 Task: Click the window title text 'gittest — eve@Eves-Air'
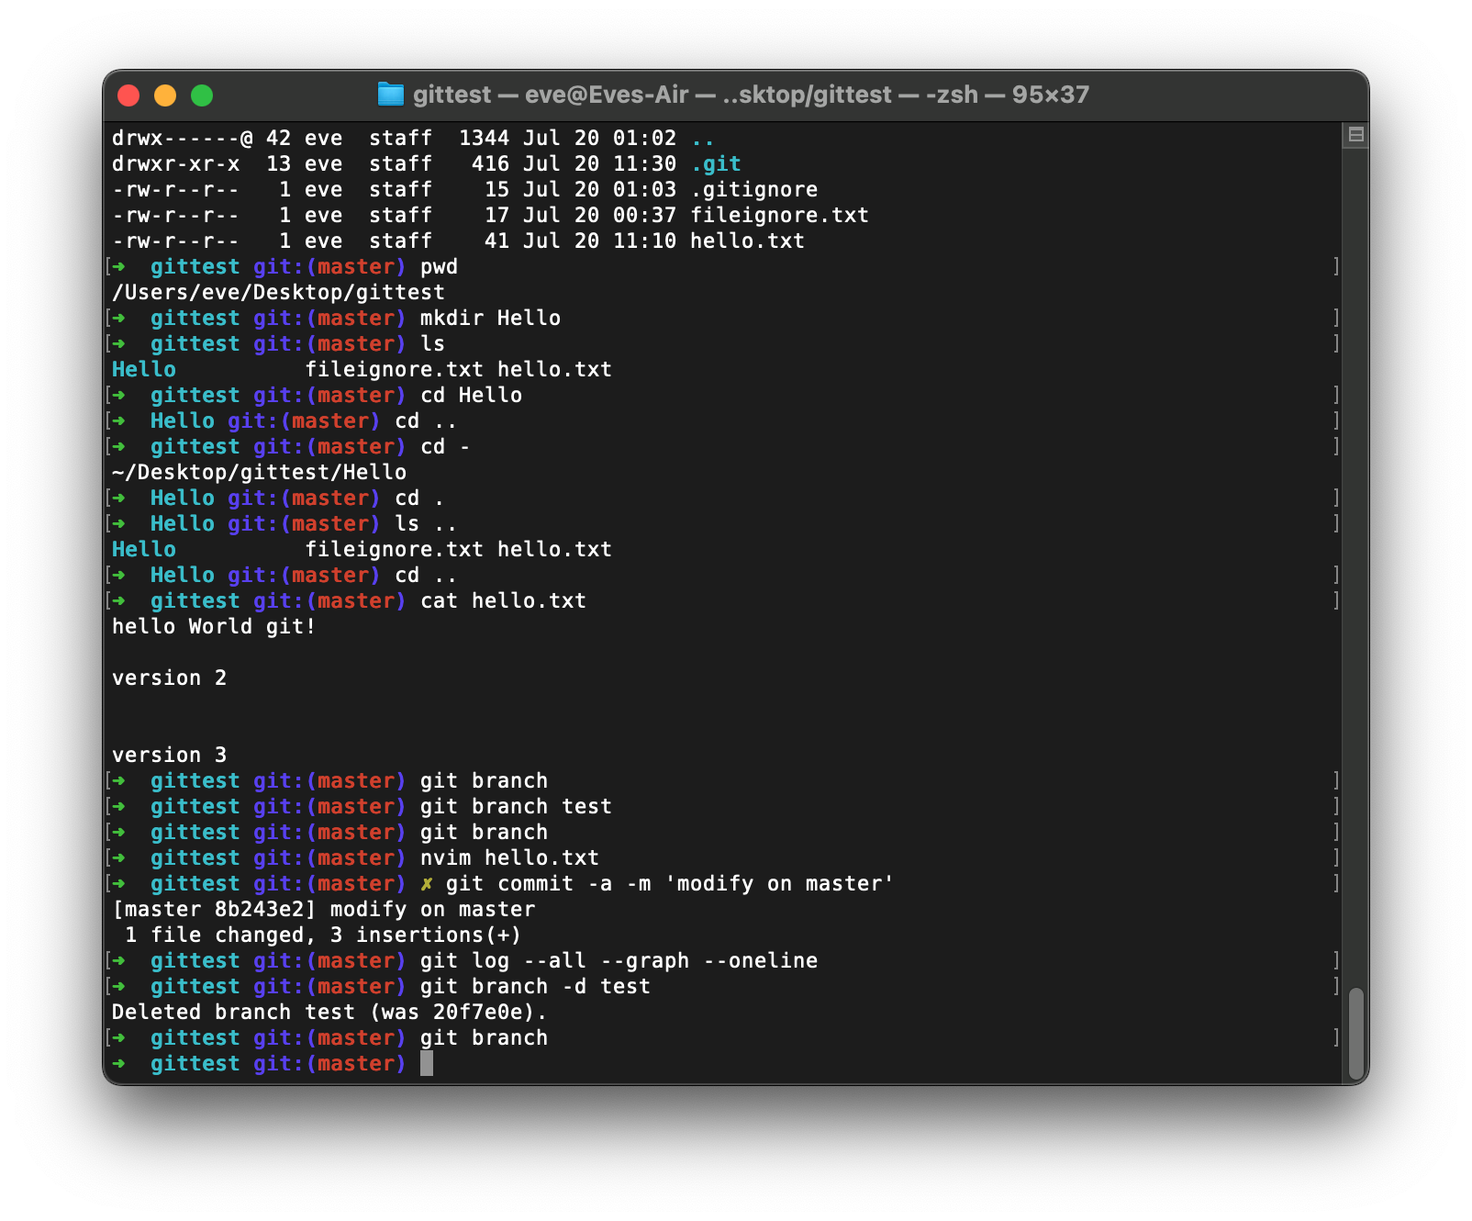tap(551, 95)
